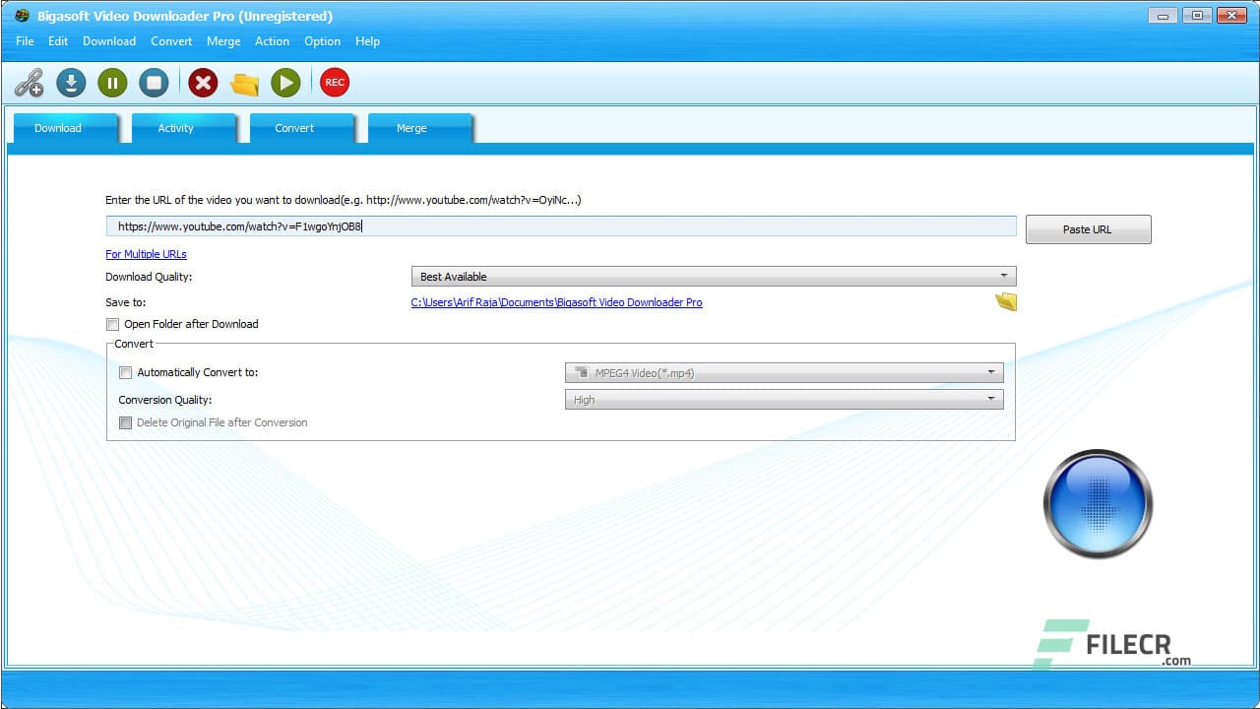Image resolution: width=1260 pixels, height=709 pixels.
Task: Open the Option menu
Action: pyautogui.click(x=322, y=41)
